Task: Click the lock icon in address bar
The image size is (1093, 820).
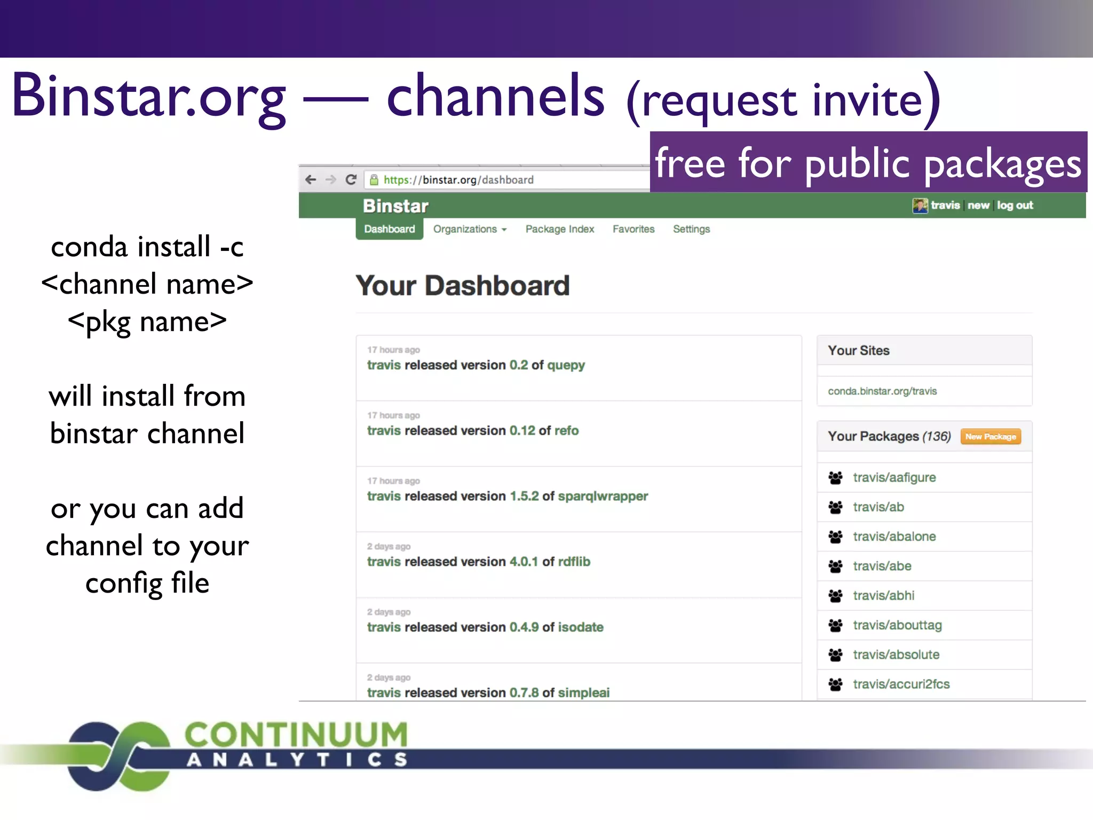Action: (374, 180)
